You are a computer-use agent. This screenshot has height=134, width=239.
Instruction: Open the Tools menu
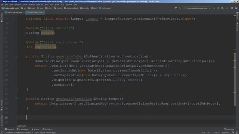[x=57, y=4]
